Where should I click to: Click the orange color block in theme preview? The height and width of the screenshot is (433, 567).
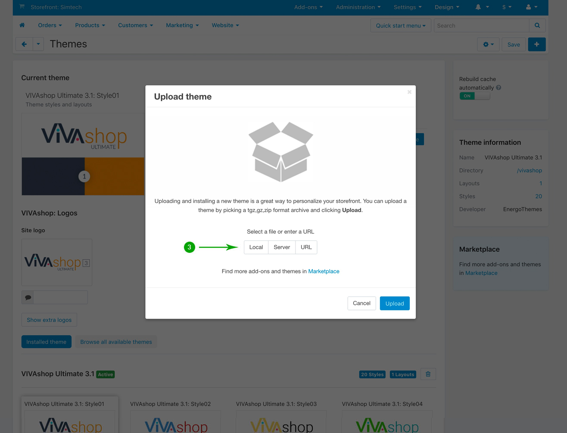[115, 176]
